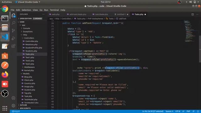201x113 pixels.
Task: Change indentation via Spaces: 4
Action: 169,111
